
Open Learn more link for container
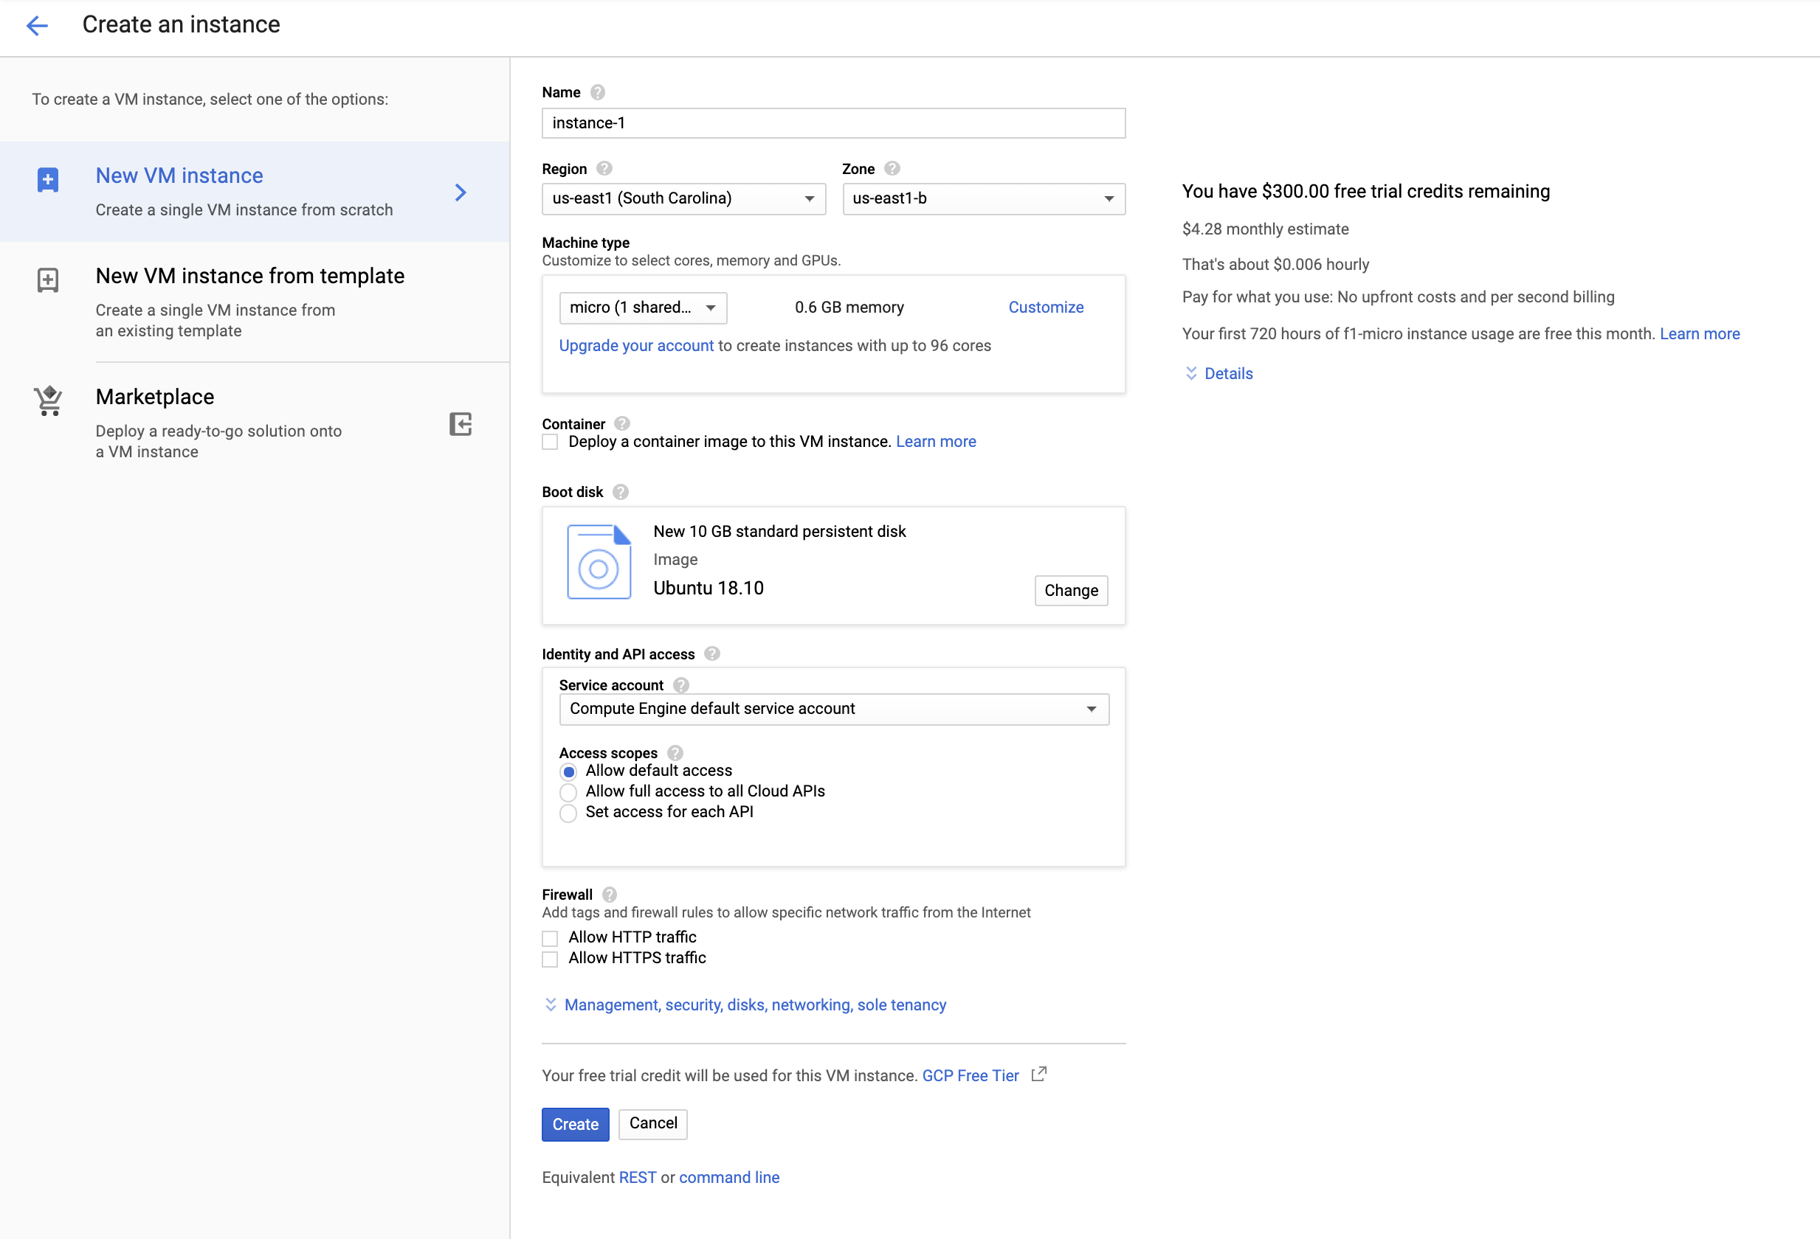(x=936, y=442)
